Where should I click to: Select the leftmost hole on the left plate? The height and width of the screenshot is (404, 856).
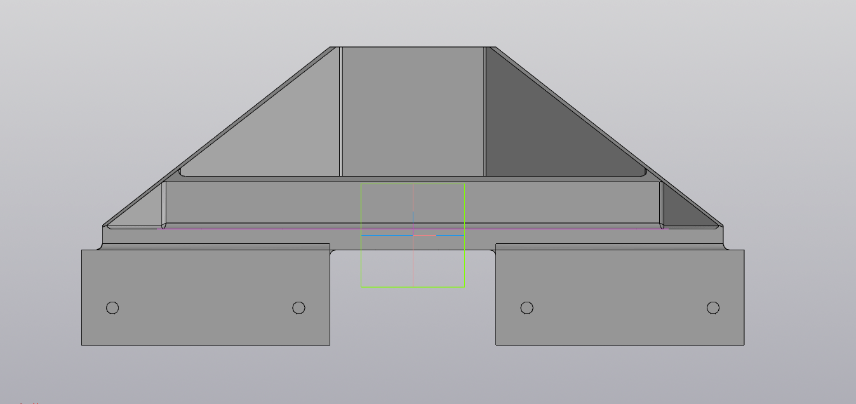coord(112,308)
